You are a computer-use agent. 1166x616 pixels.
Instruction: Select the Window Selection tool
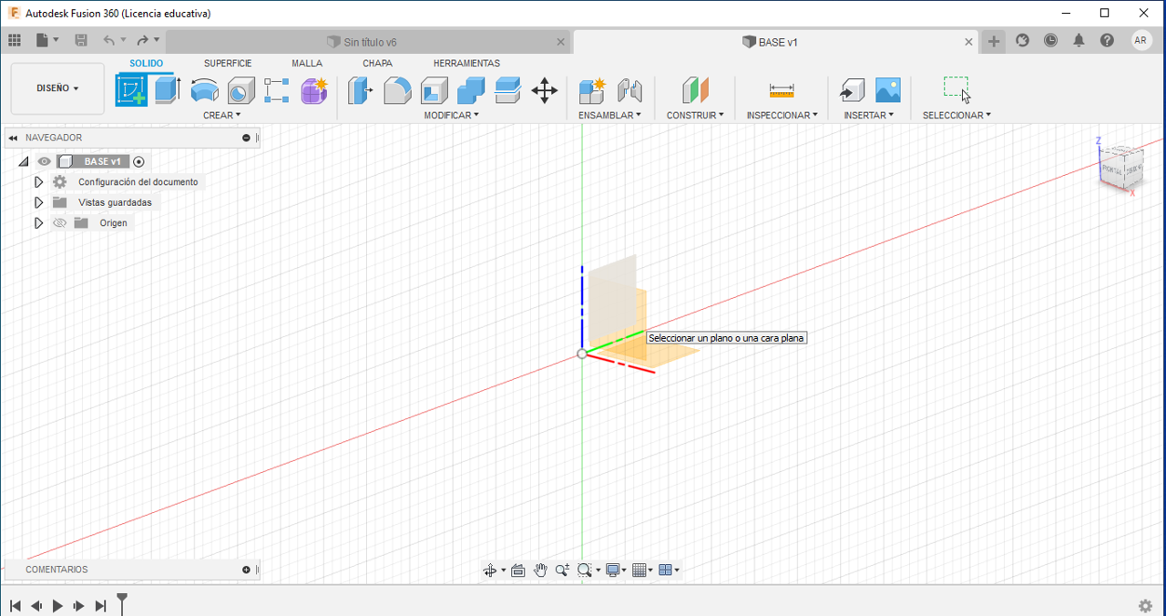pyautogui.click(x=956, y=90)
